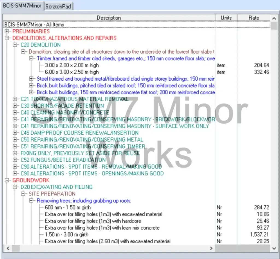Select the PRELIMINARIES heading text

pyautogui.click(x=31, y=31)
